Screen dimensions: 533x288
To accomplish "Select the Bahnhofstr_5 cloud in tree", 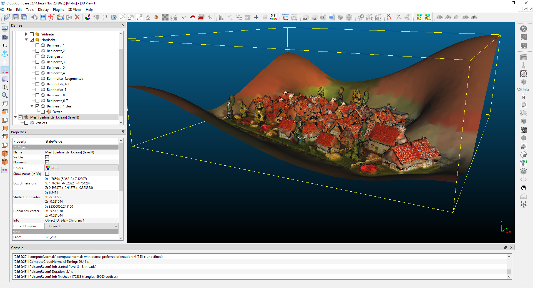I will pyautogui.click(x=56, y=90).
